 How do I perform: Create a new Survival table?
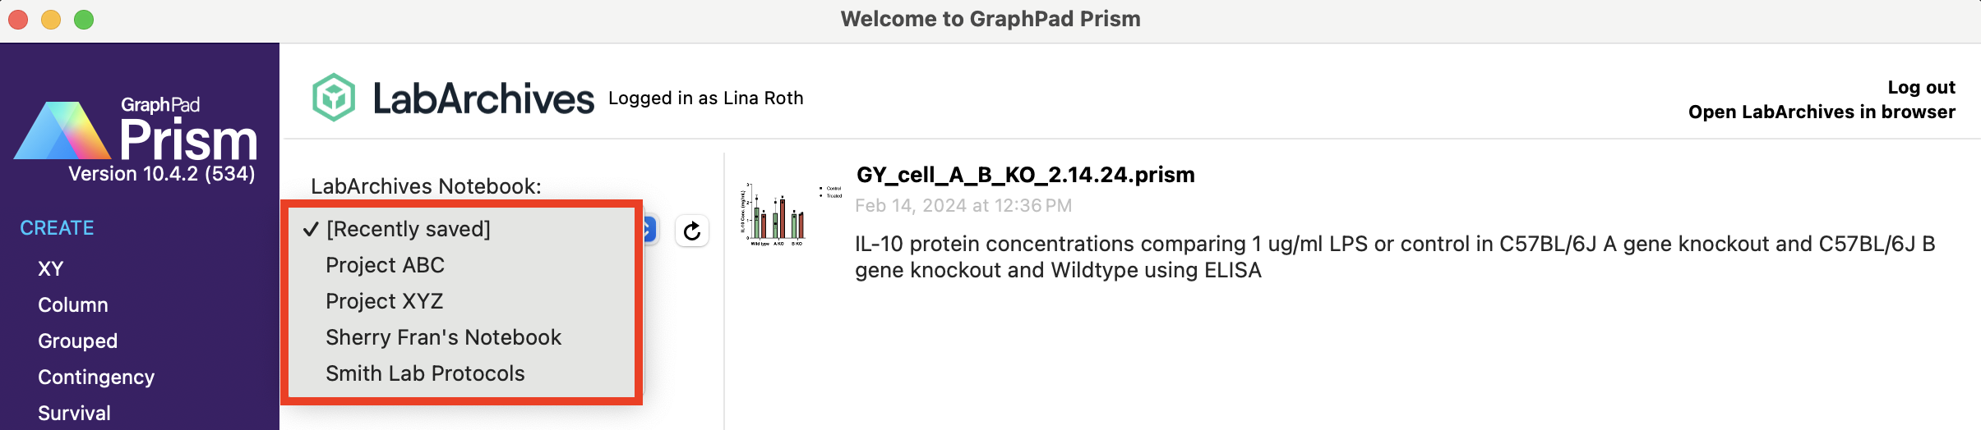tap(75, 413)
